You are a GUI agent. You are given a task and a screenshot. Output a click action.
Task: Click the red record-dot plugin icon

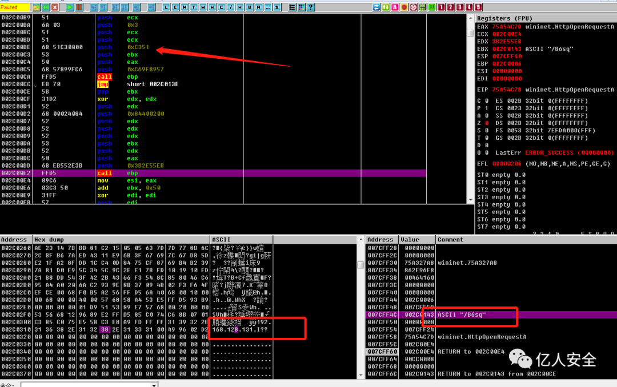[x=404, y=7]
